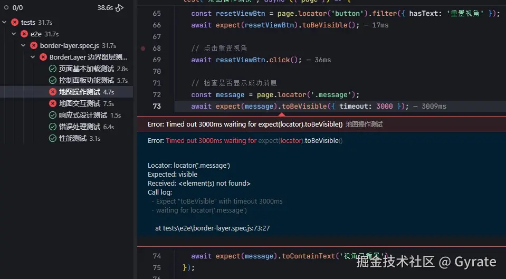Select the 控制面板功能测试 test item
506x279 pixels.
86,81
